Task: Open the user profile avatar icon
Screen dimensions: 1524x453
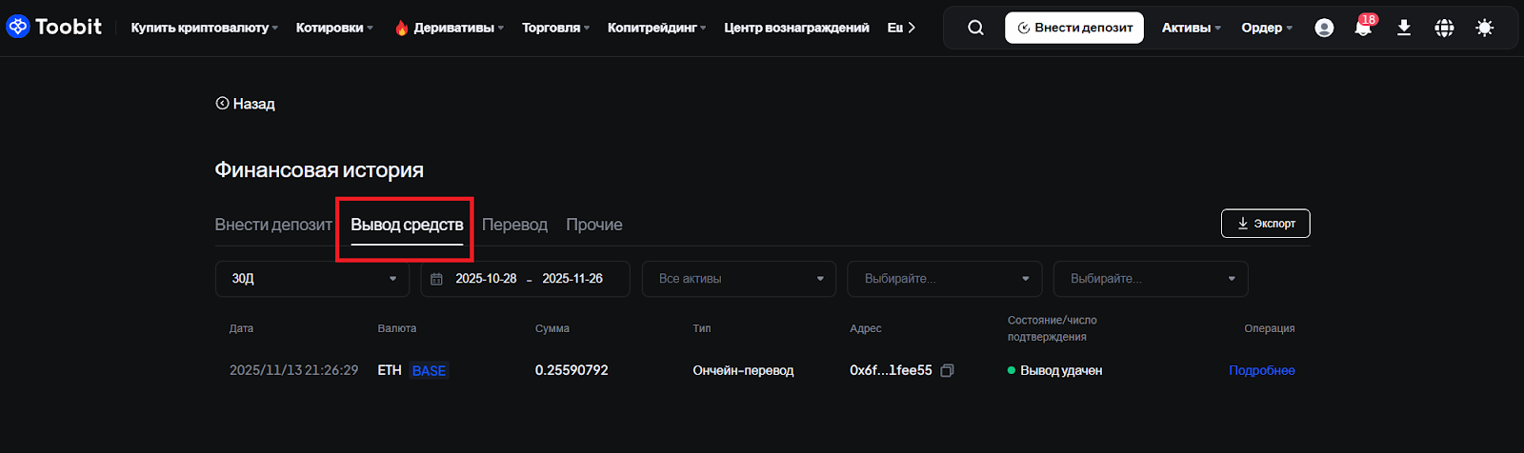Action: click(1324, 28)
